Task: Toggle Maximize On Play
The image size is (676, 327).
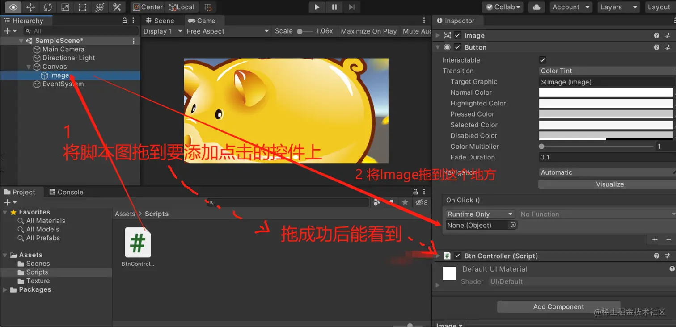Action: (x=369, y=31)
